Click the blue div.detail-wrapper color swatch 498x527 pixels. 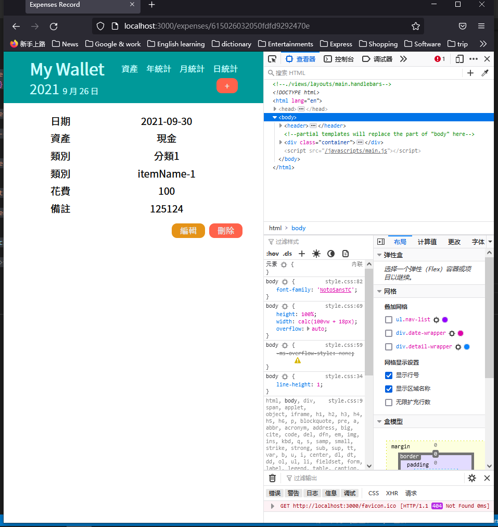467,347
